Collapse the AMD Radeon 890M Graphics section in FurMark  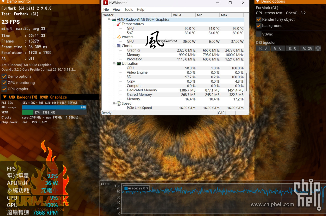4,97
